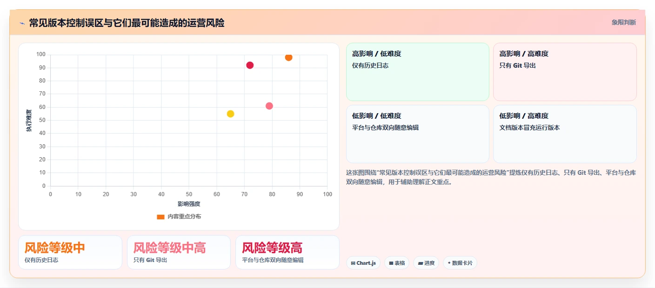Open the 低影响 / 高难度 quadrant card
Viewport: 655px width, 288px height.
(x=565, y=134)
